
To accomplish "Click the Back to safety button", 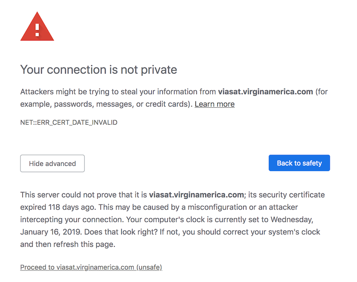I will pos(299,163).
